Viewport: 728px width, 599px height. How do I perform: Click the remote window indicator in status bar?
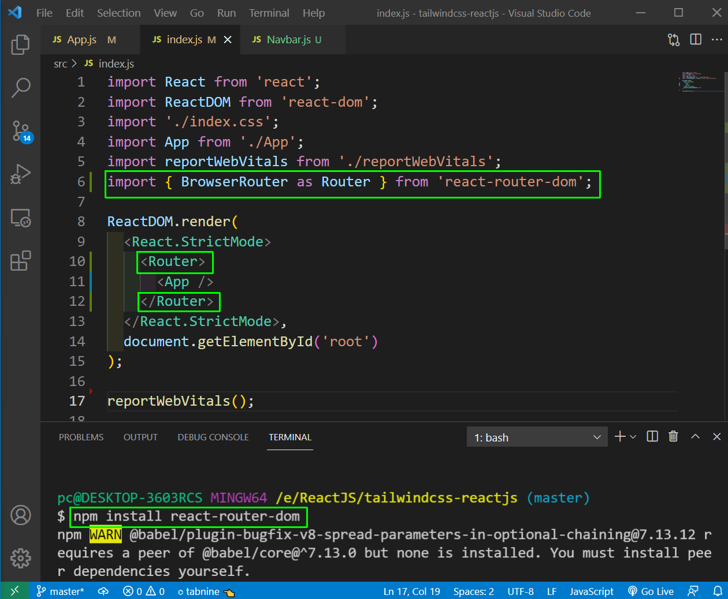pyautogui.click(x=14, y=590)
